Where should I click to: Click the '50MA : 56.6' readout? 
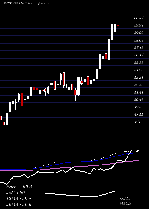click(19, 205)
